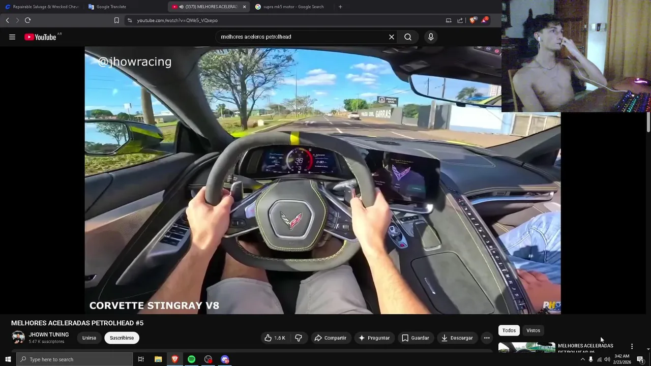Clear the YouTube search query
The image size is (651, 366).
tap(392, 37)
